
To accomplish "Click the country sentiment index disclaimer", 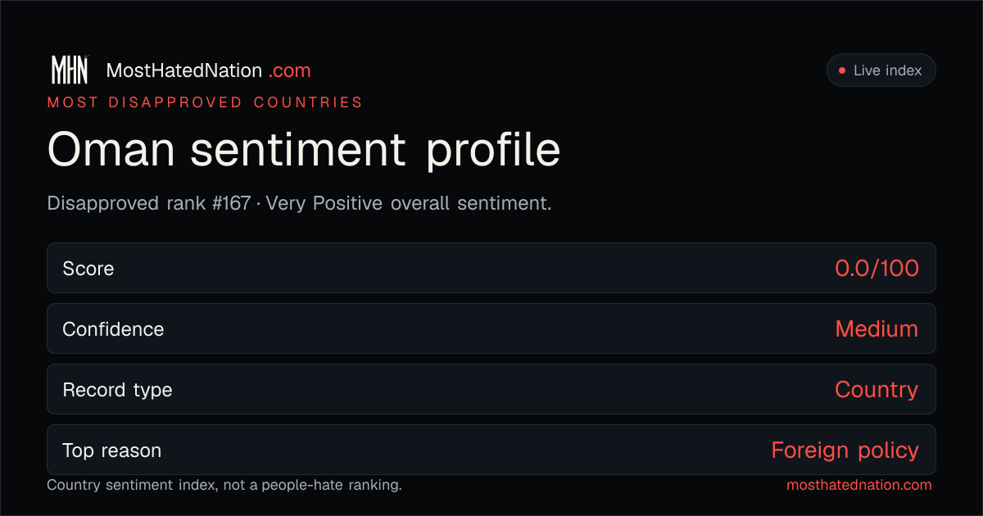I will coord(224,485).
